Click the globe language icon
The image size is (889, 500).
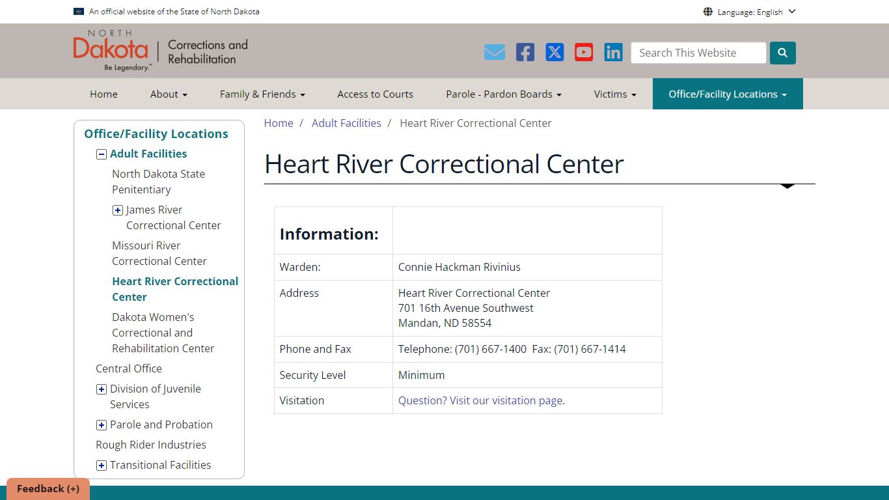(x=708, y=12)
